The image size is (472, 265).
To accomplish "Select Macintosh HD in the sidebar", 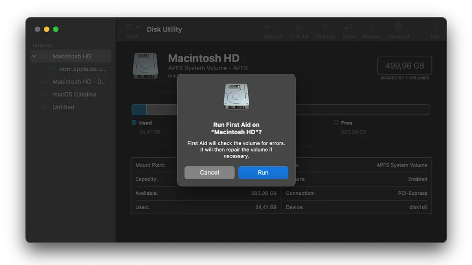I will (71, 56).
